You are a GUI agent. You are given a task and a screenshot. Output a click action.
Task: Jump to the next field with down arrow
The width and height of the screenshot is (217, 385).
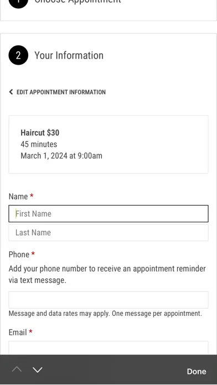click(37, 370)
